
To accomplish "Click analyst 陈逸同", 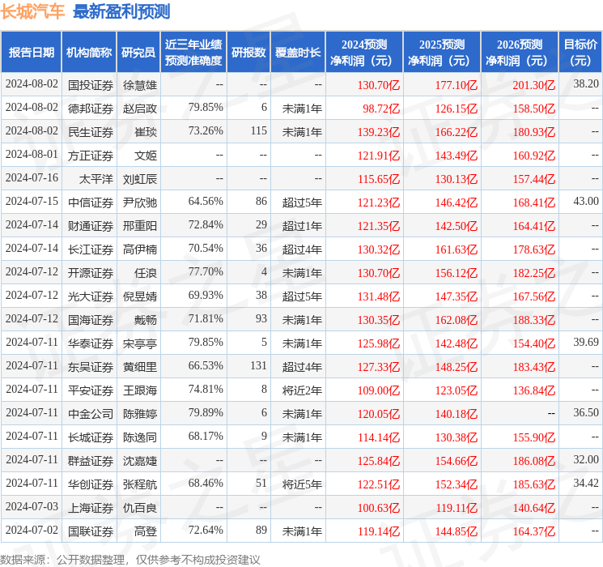I will coord(139,437).
